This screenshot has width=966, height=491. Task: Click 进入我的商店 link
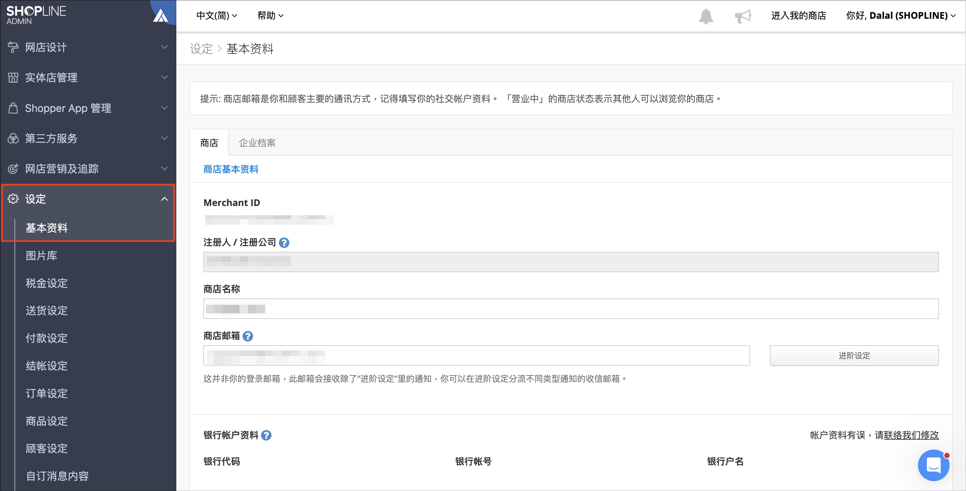799,16
